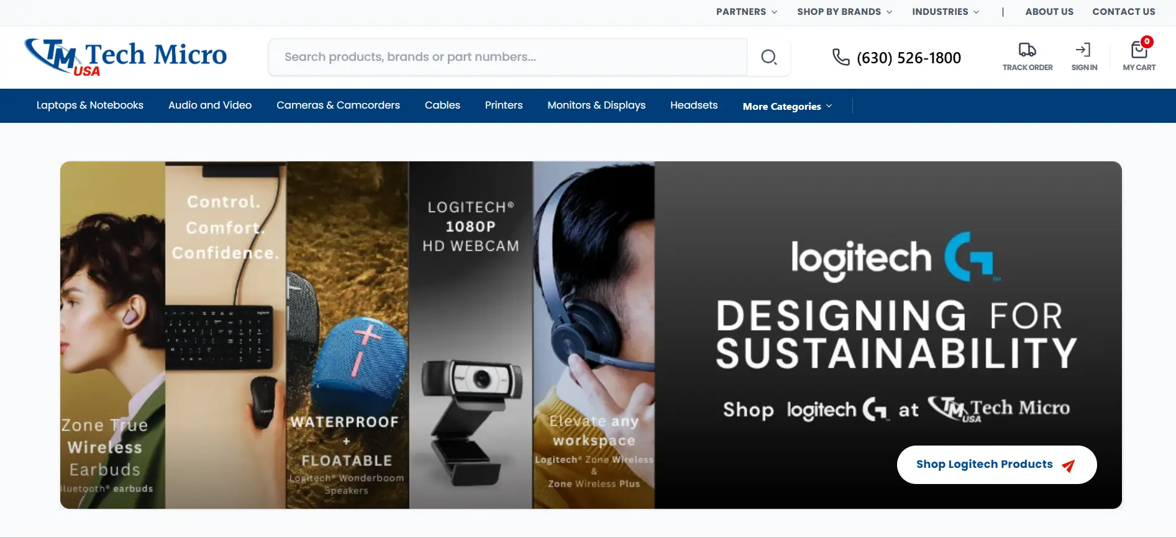Click the search magnifier icon
Screen dimensions: 1176x538
pyautogui.click(x=769, y=57)
